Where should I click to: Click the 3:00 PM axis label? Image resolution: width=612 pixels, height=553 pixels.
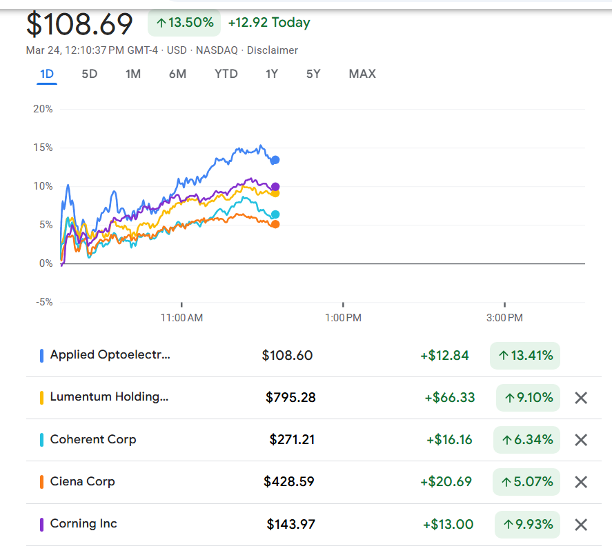point(504,318)
